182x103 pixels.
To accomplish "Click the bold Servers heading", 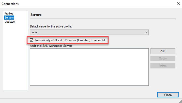I will 36,15.
